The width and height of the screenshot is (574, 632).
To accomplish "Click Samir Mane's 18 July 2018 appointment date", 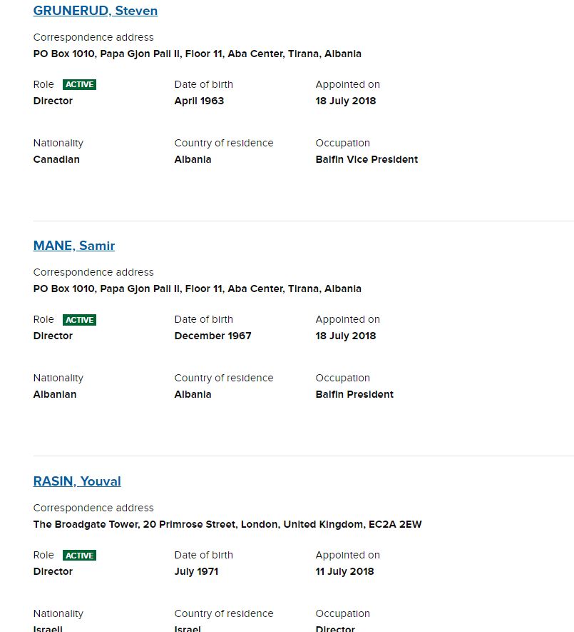I will (345, 336).
